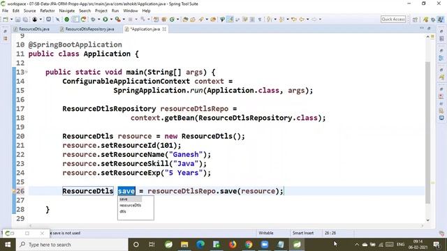Open the Window menu

click(x=131, y=11)
